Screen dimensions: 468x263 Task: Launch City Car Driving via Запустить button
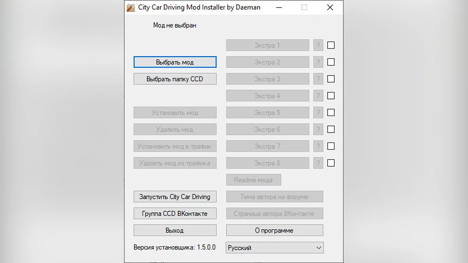tap(175, 196)
